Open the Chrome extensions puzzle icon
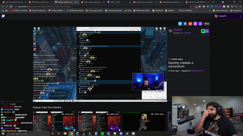243x136 pixels. point(228,7)
